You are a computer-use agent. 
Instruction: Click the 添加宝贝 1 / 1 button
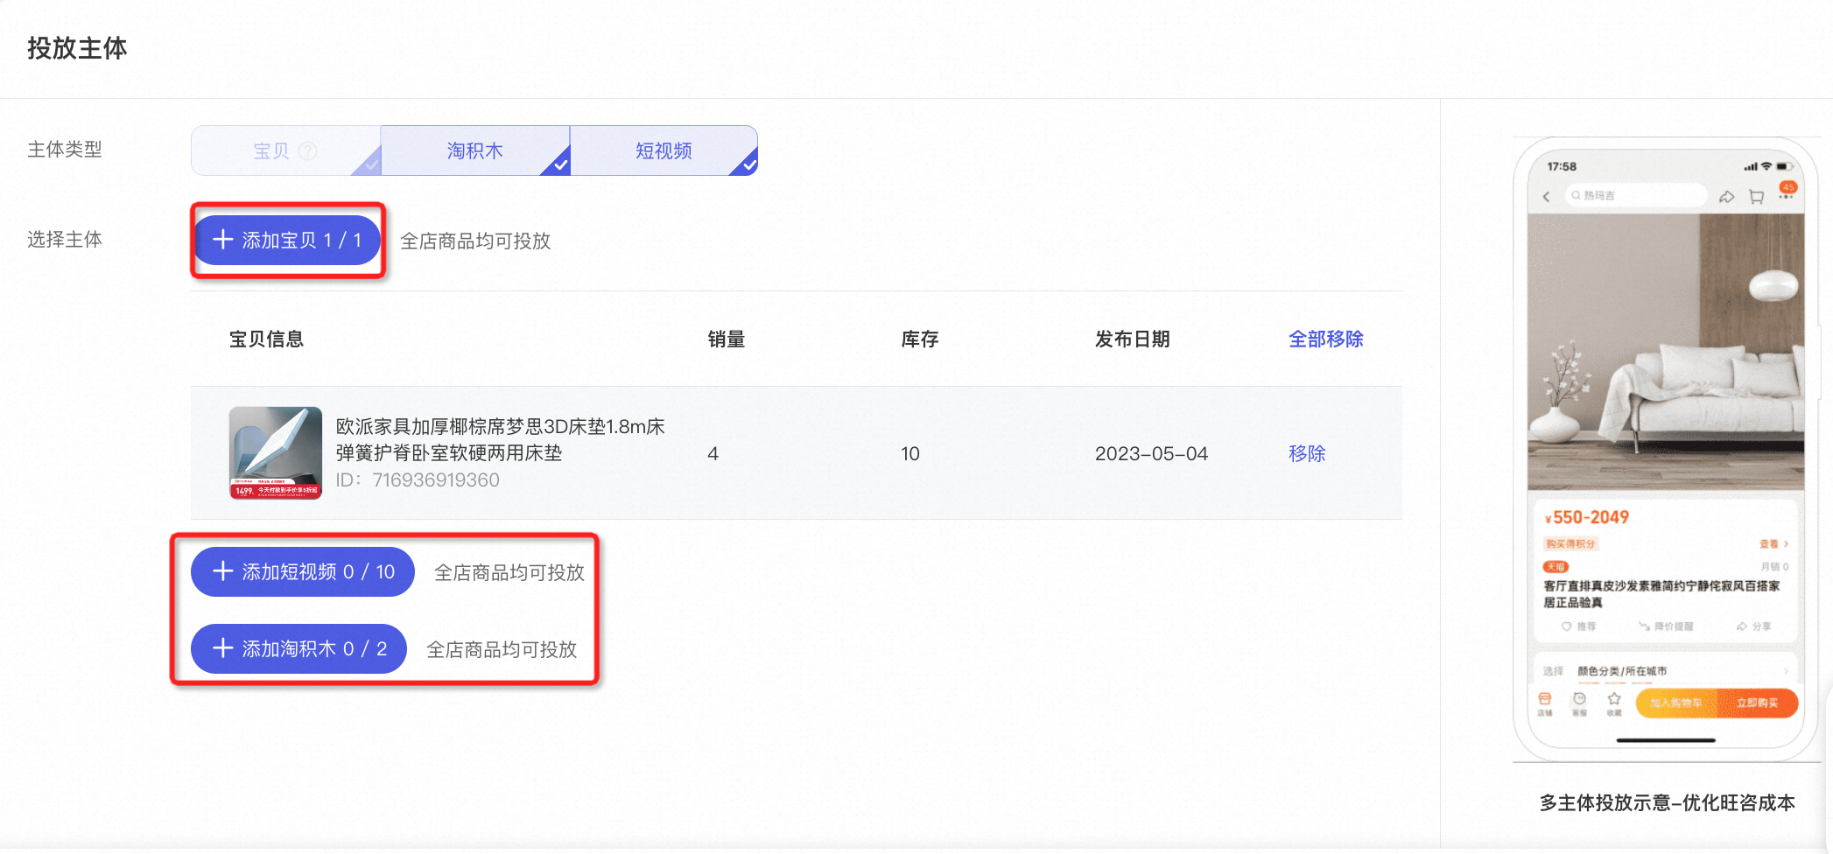pyautogui.click(x=287, y=240)
